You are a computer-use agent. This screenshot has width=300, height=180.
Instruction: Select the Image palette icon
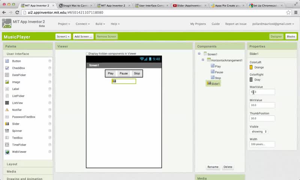7,82
